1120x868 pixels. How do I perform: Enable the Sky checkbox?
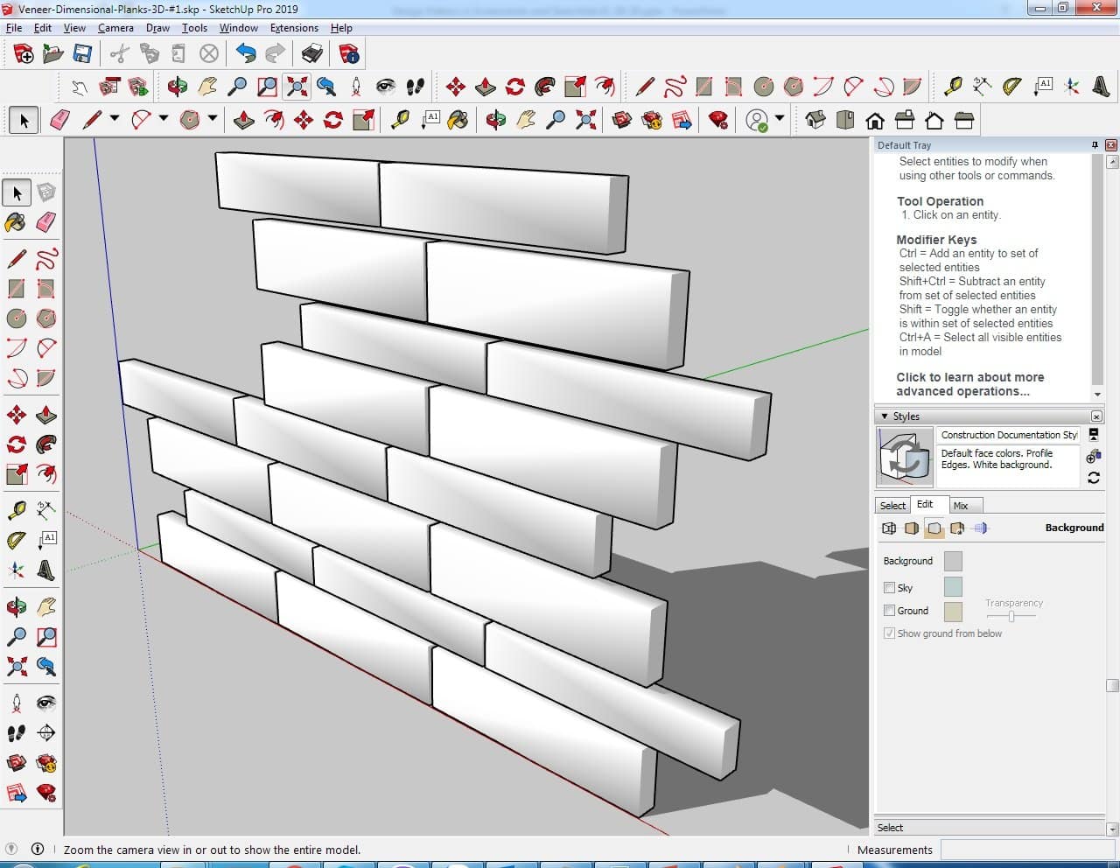click(889, 588)
